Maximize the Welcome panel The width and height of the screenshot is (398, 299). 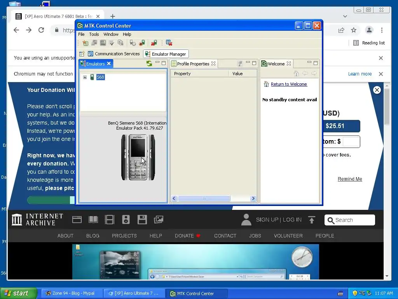pyautogui.click(x=316, y=63)
